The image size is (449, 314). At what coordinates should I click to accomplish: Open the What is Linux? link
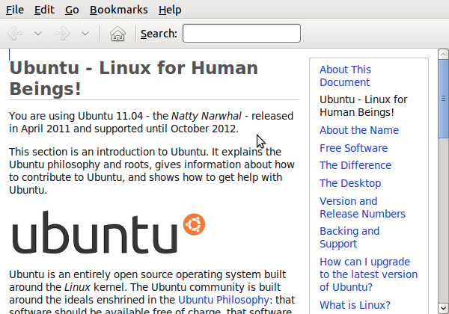[355, 305]
